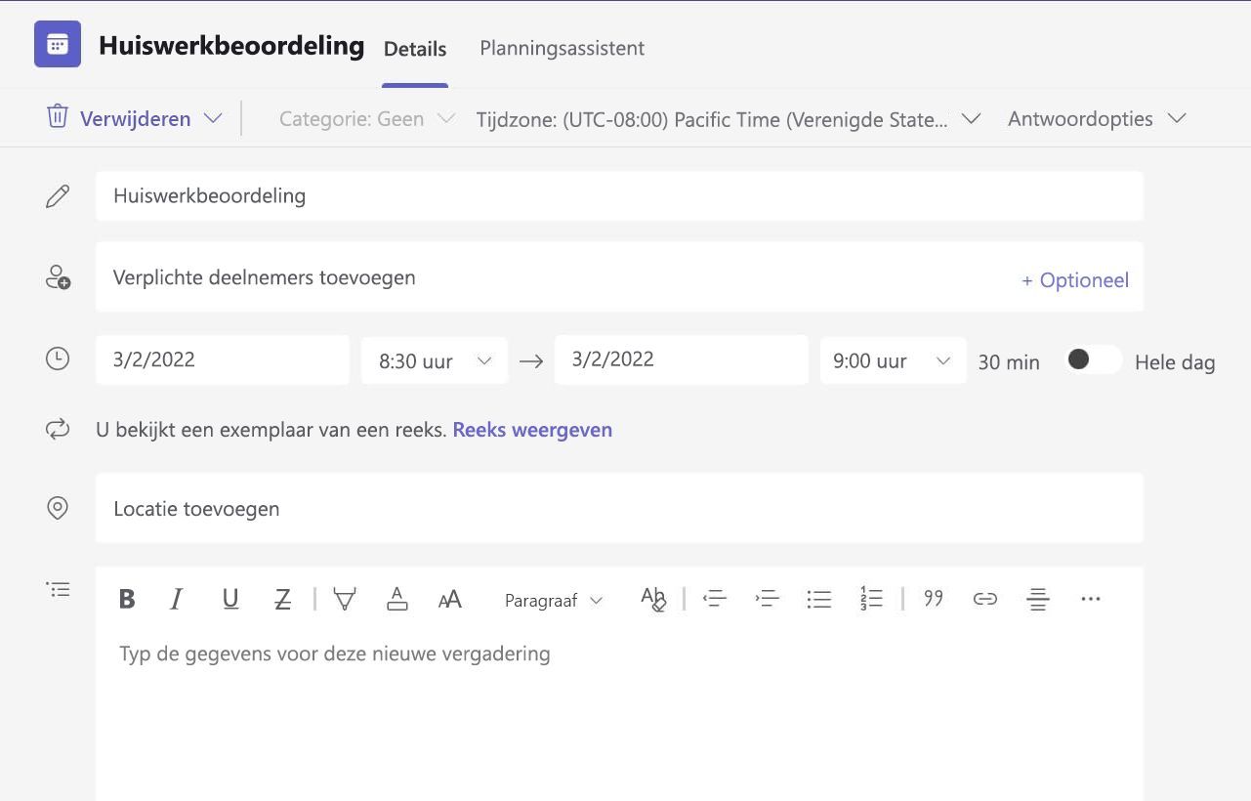This screenshot has width=1251, height=801.
Task: Clear all text formatting
Action: (653, 599)
